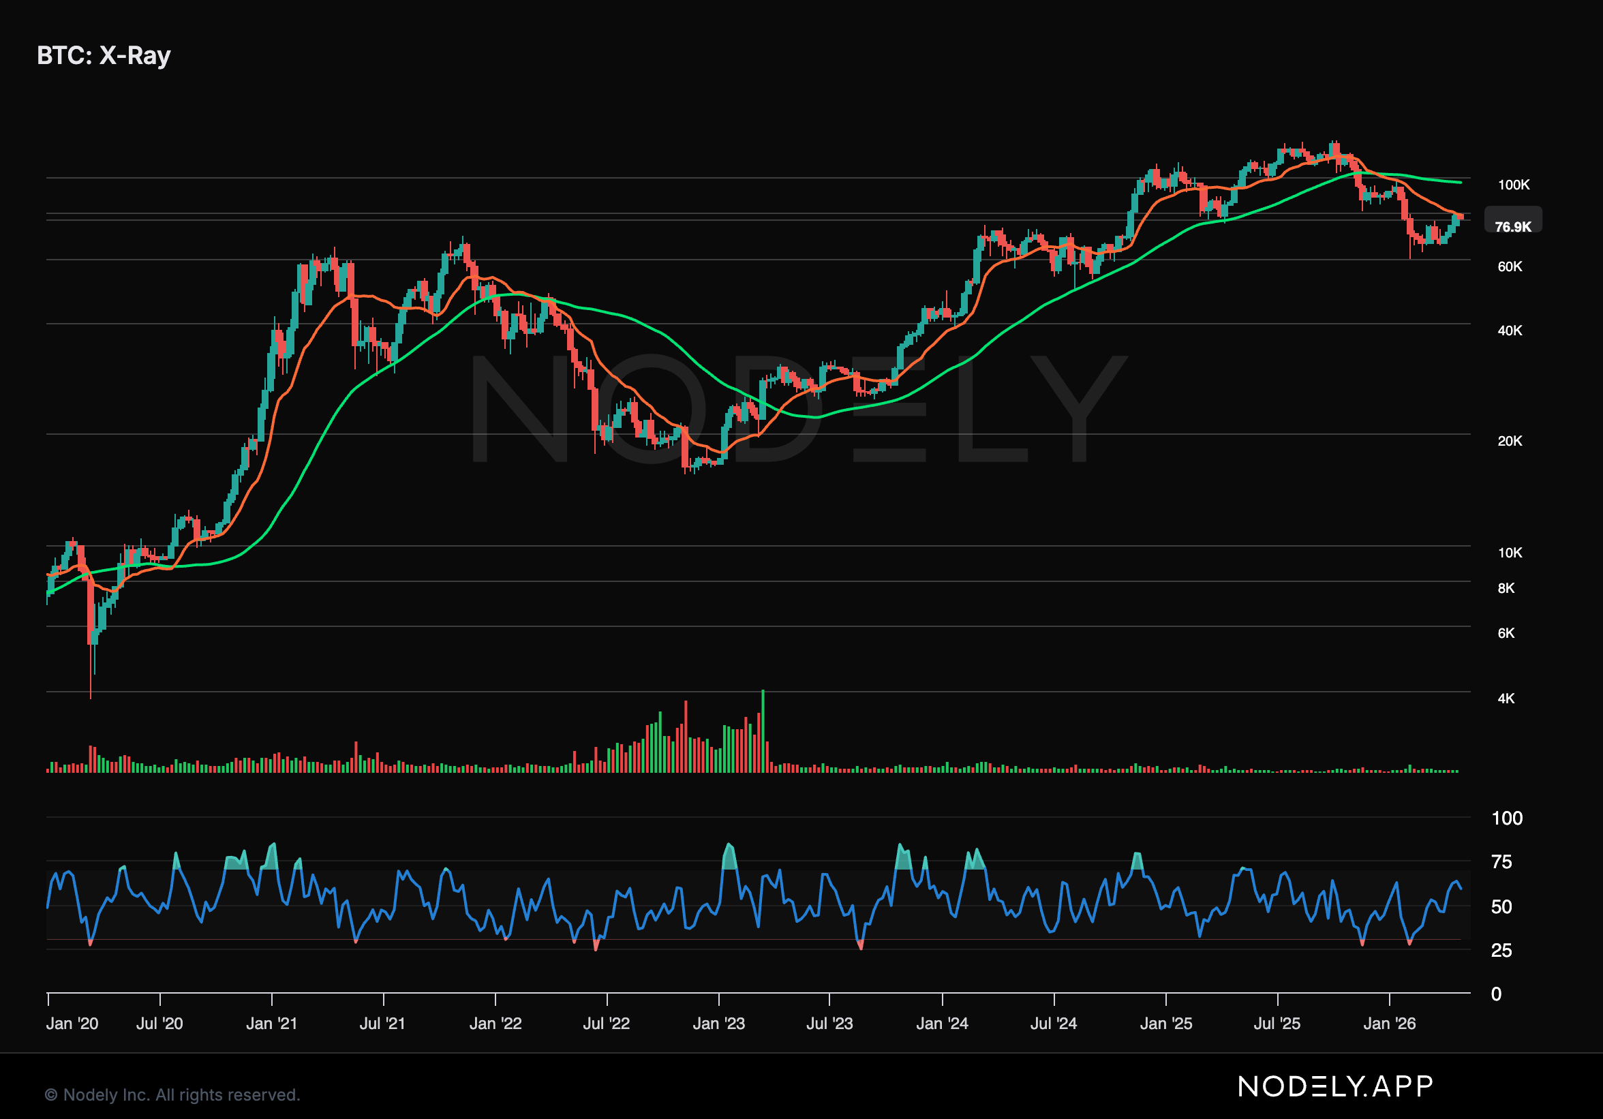The width and height of the screenshot is (1603, 1119).
Task: Click the Jan '26 time axis marker
Action: point(1390,1024)
